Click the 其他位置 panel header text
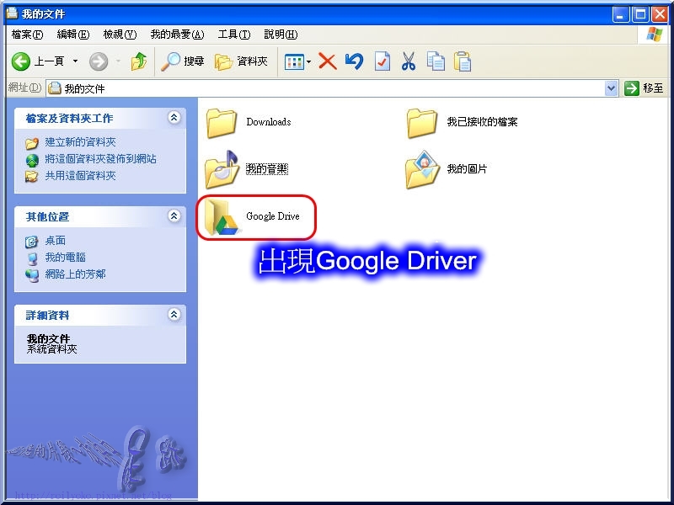Viewport: 674px width, 505px height. [47, 217]
